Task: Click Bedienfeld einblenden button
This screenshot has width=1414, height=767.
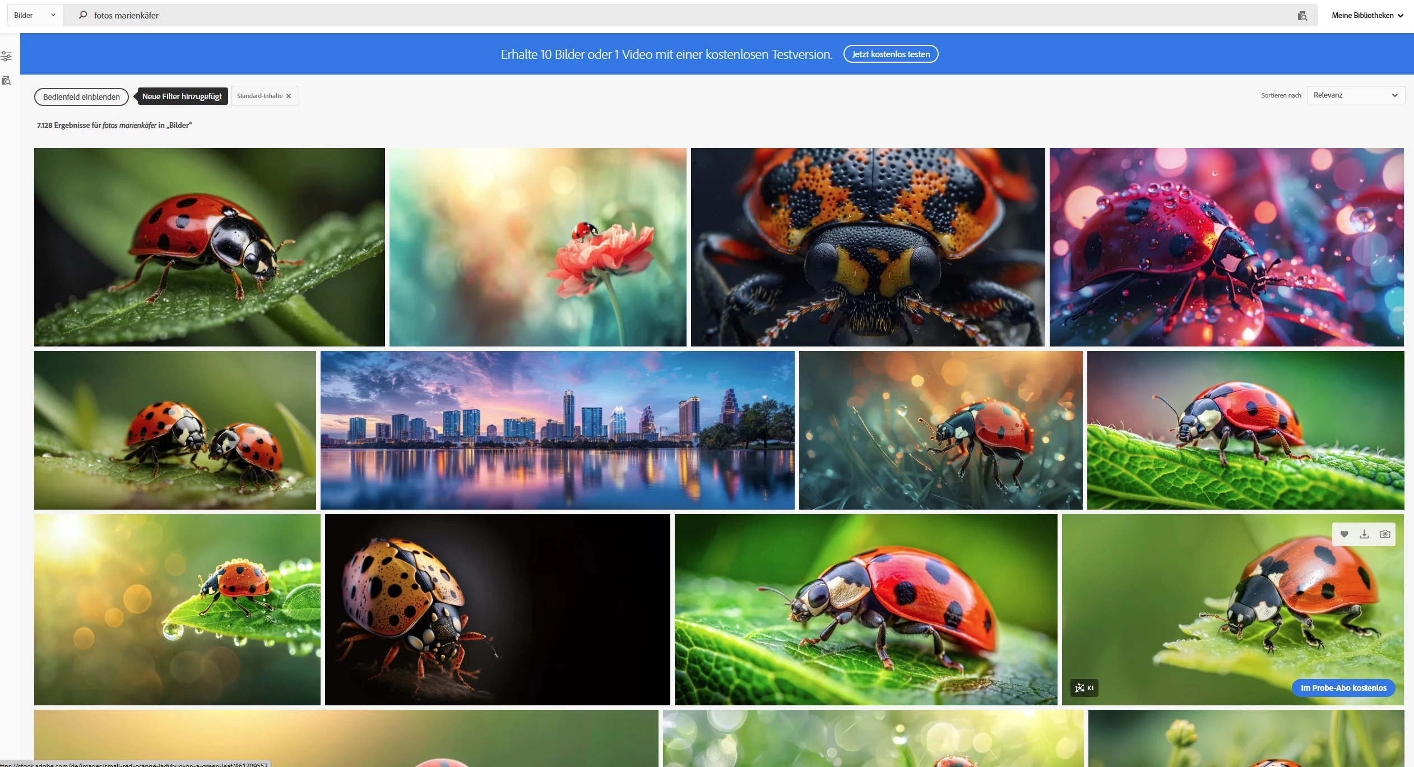Action: pyautogui.click(x=81, y=97)
